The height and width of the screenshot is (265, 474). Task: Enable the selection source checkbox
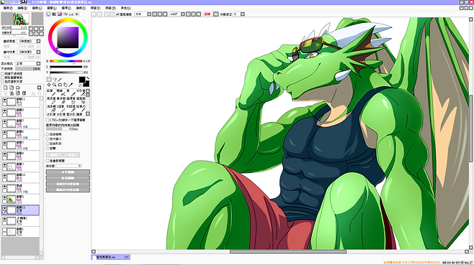(2, 81)
